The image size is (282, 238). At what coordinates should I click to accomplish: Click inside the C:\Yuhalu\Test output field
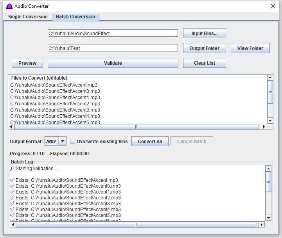tap(113, 48)
